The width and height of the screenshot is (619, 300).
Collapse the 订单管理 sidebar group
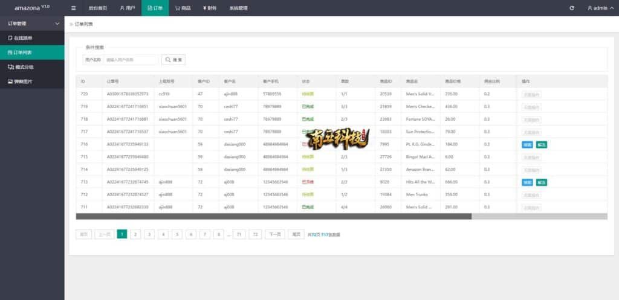[x=32, y=24]
